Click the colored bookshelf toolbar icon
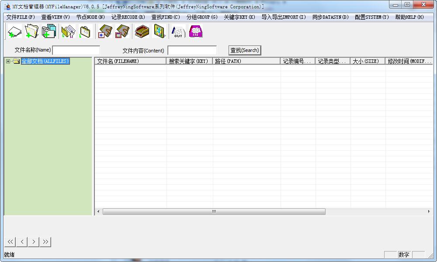The height and width of the screenshot is (262, 437). (x=160, y=32)
